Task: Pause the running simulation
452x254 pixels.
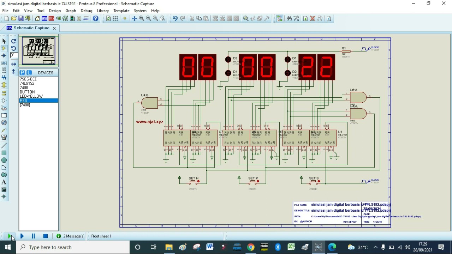Action: tap(33, 236)
